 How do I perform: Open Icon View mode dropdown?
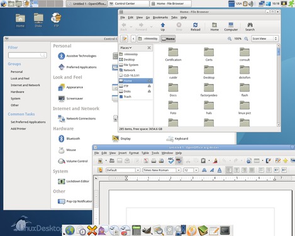click(x=265, y=38)
